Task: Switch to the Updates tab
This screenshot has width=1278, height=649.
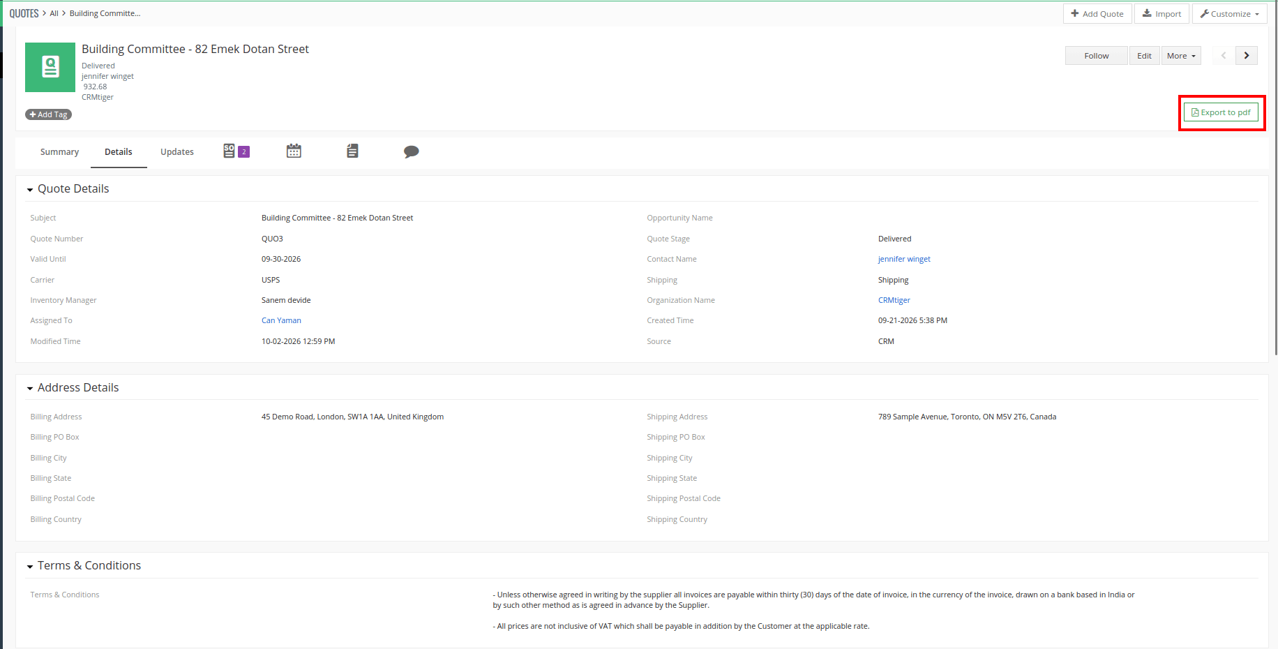Action: [177, 152]
